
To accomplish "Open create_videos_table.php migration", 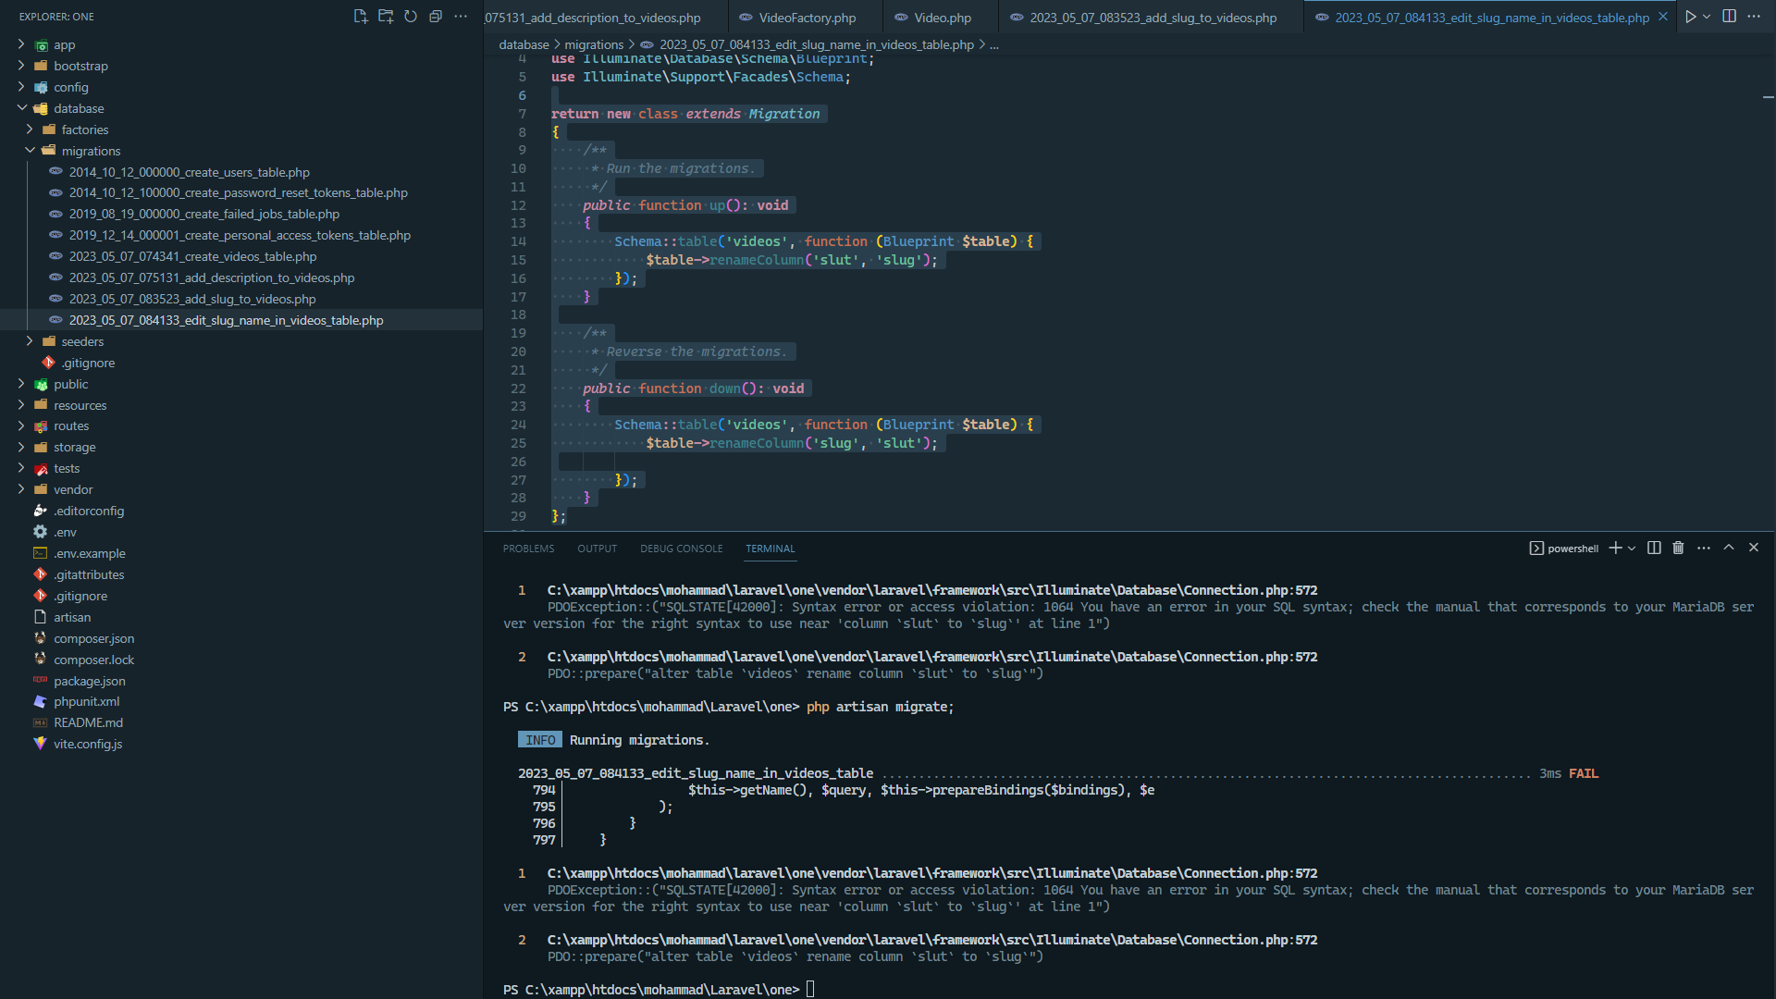I will [x=192, y=256].
